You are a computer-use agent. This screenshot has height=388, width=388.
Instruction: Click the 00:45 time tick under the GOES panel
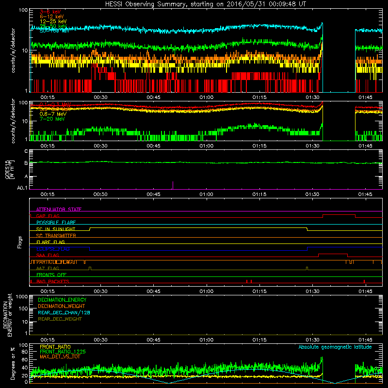[153, 194]
